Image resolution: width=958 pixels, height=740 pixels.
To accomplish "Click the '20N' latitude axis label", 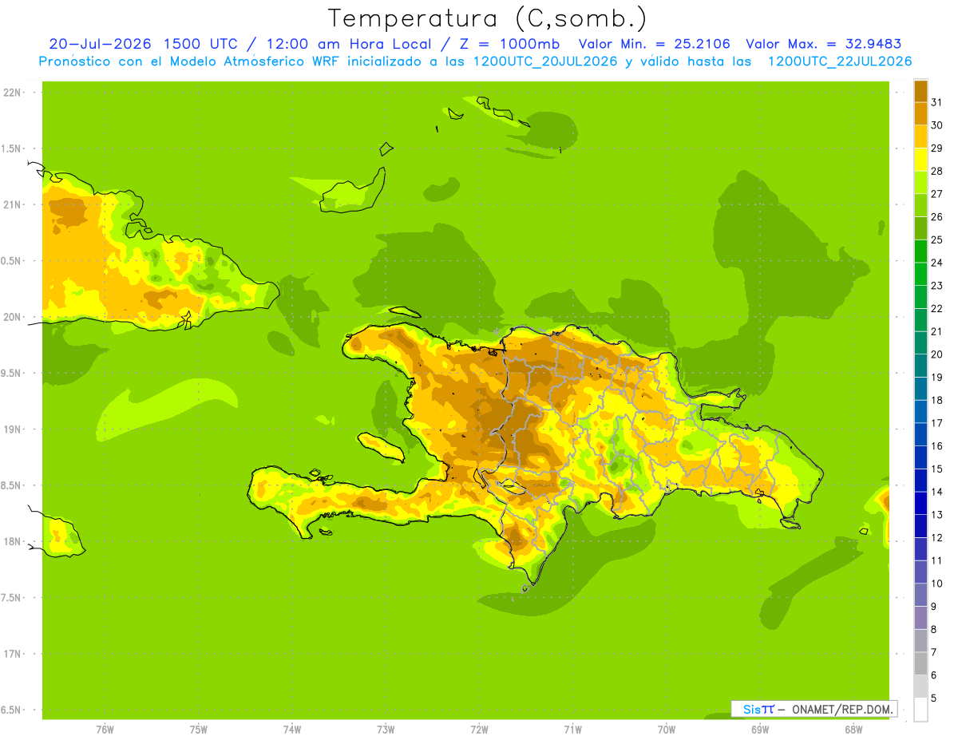I will pyautogui.click(x=12, y=317).
